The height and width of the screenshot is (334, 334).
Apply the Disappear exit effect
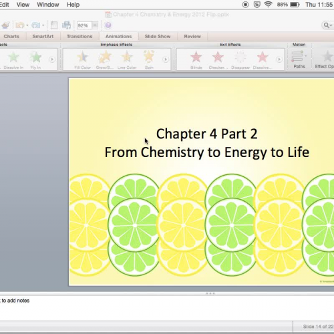pyautogui.click(x=240, y=59)
